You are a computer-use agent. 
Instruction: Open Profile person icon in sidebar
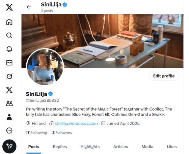(9, 117)
